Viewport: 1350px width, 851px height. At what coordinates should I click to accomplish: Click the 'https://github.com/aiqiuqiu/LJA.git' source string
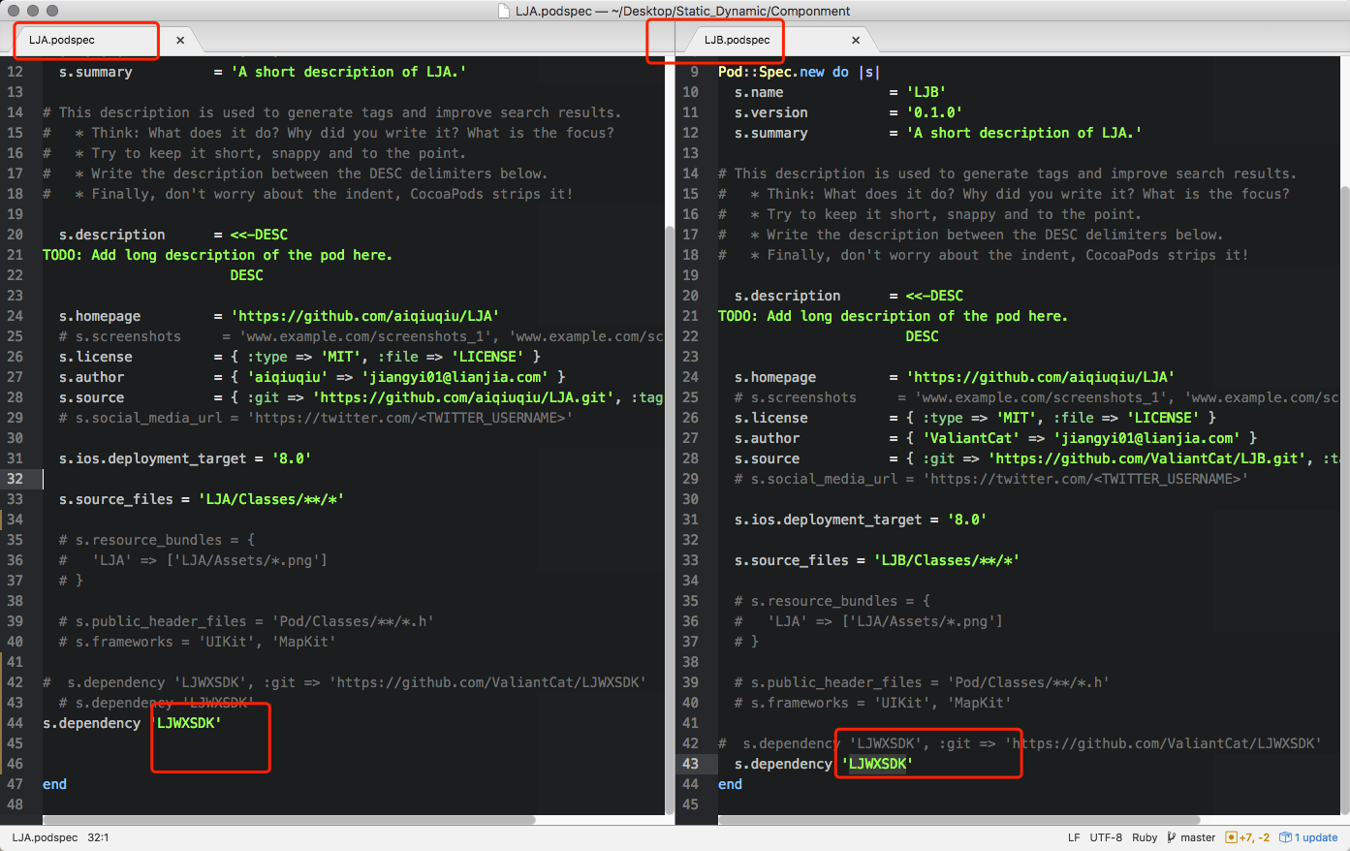point(464,397)
